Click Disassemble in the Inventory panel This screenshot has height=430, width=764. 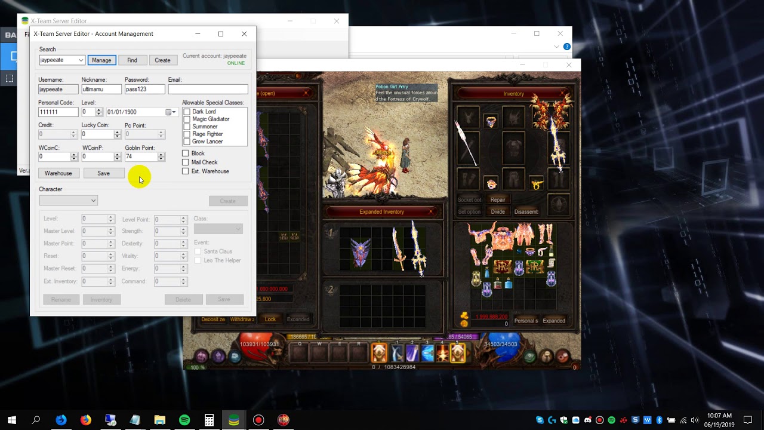point(526,211)
